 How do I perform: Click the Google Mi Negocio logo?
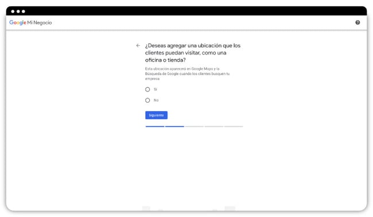[30, 22]
